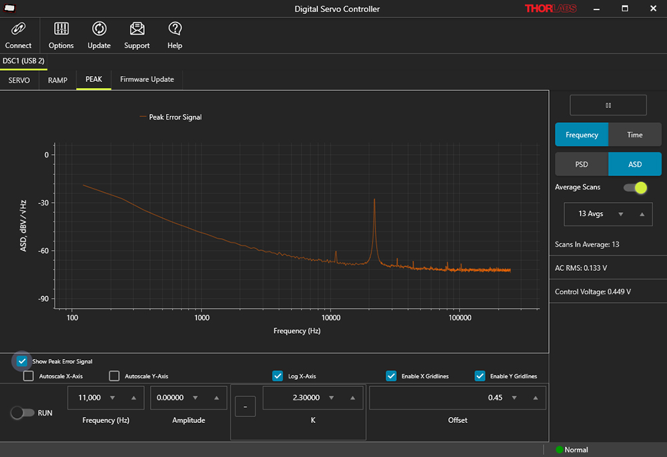Decrease the 13 Avgs value with down arrow
667x457 pixels.
pyautogui.click(x=621, y=214)
